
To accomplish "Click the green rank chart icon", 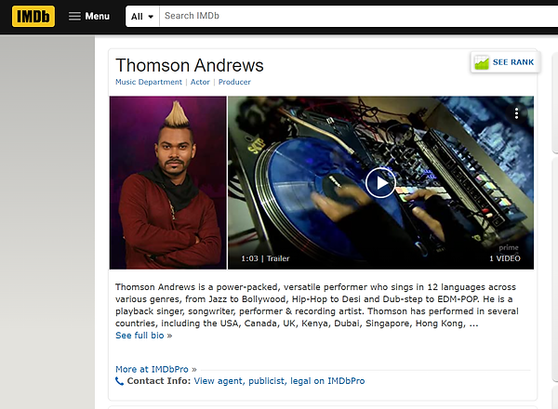I will [482, 62].
